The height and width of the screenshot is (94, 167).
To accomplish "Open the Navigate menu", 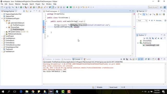I will (25, 4).
